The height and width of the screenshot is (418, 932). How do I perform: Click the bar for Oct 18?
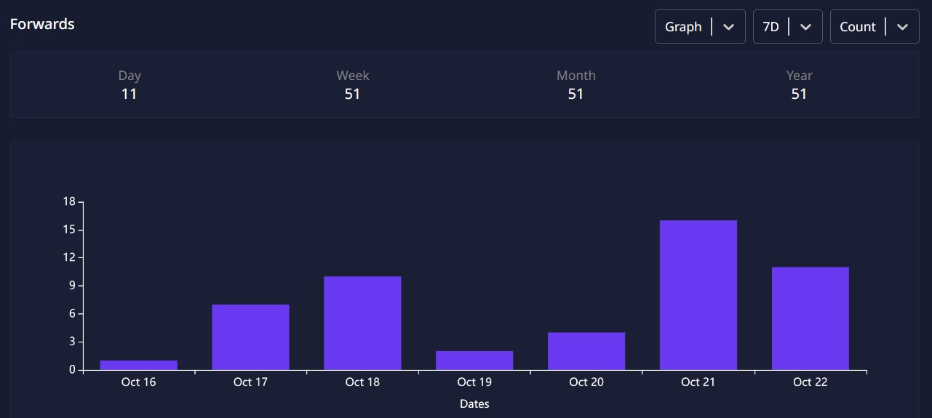362,323
